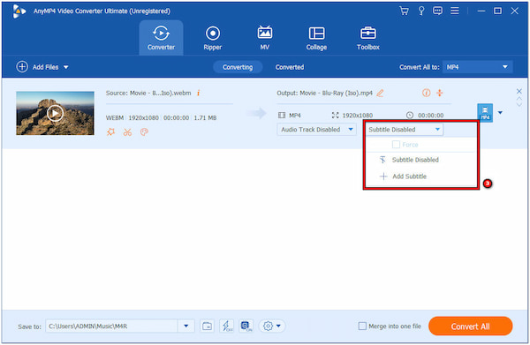Screen dimensions: 530x345
Task: Toggle the Force subtitle checkbox
Action: (x=396, y=145)
